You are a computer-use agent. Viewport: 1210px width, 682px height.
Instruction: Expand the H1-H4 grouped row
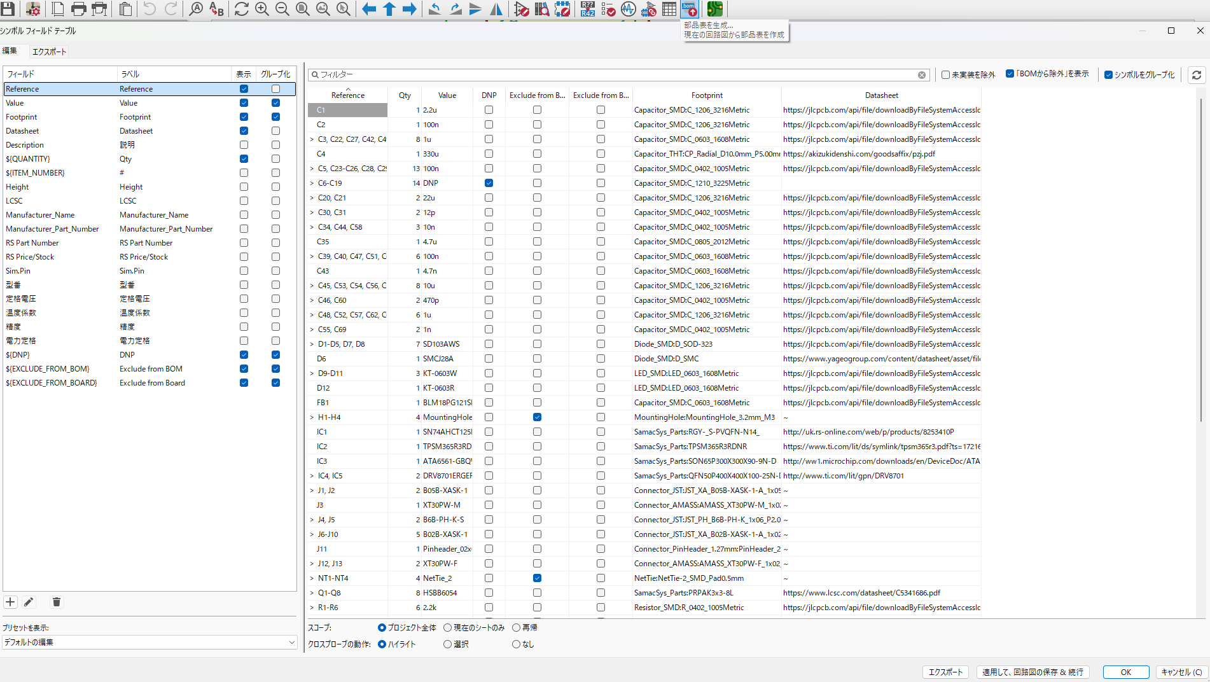pyautogui.click(x=312, y=417)
